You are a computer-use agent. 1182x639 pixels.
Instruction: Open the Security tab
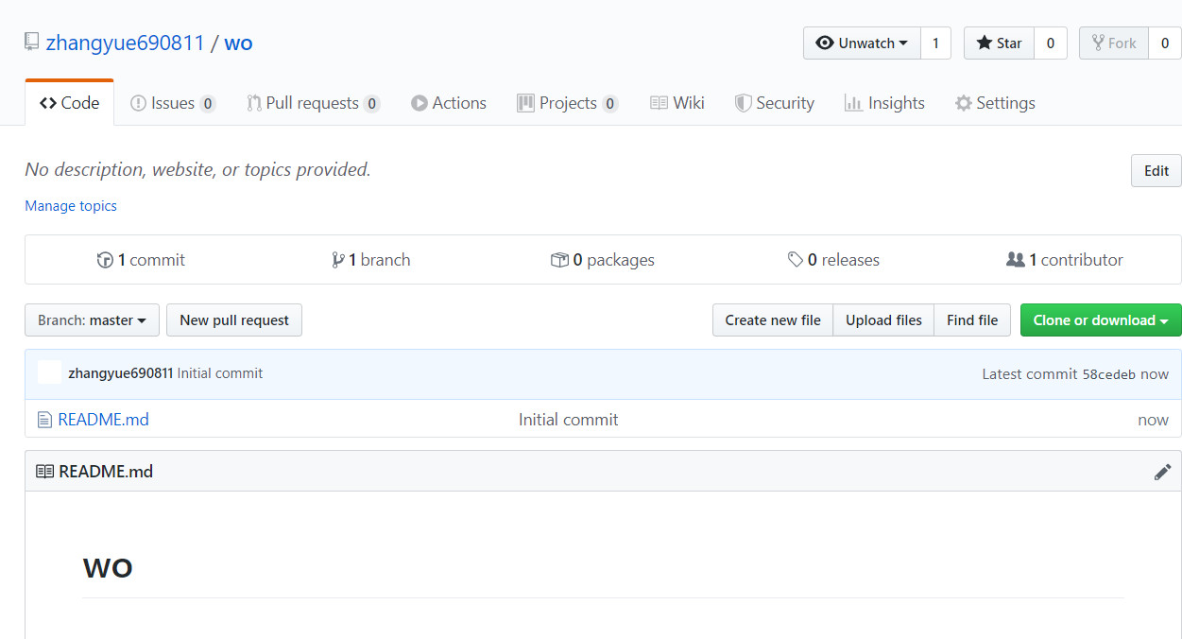pos(775,103)
